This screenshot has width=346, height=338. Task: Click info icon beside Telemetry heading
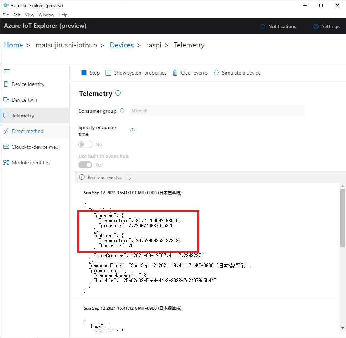[118, 93]
